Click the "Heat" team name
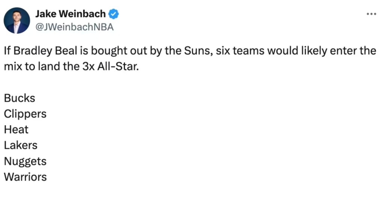384x199 pixels. (x=16, y=130)
